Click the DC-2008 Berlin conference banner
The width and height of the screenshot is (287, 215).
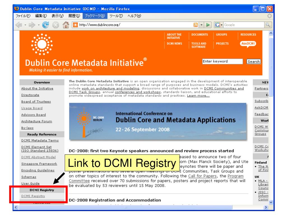(x=158, y=121)
